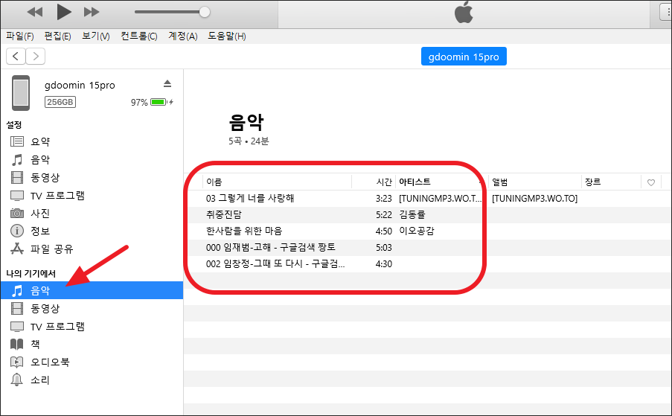Select song 000 임재범-고해
672x416 pixels.
pyautogui.click(x=270, y=247)
